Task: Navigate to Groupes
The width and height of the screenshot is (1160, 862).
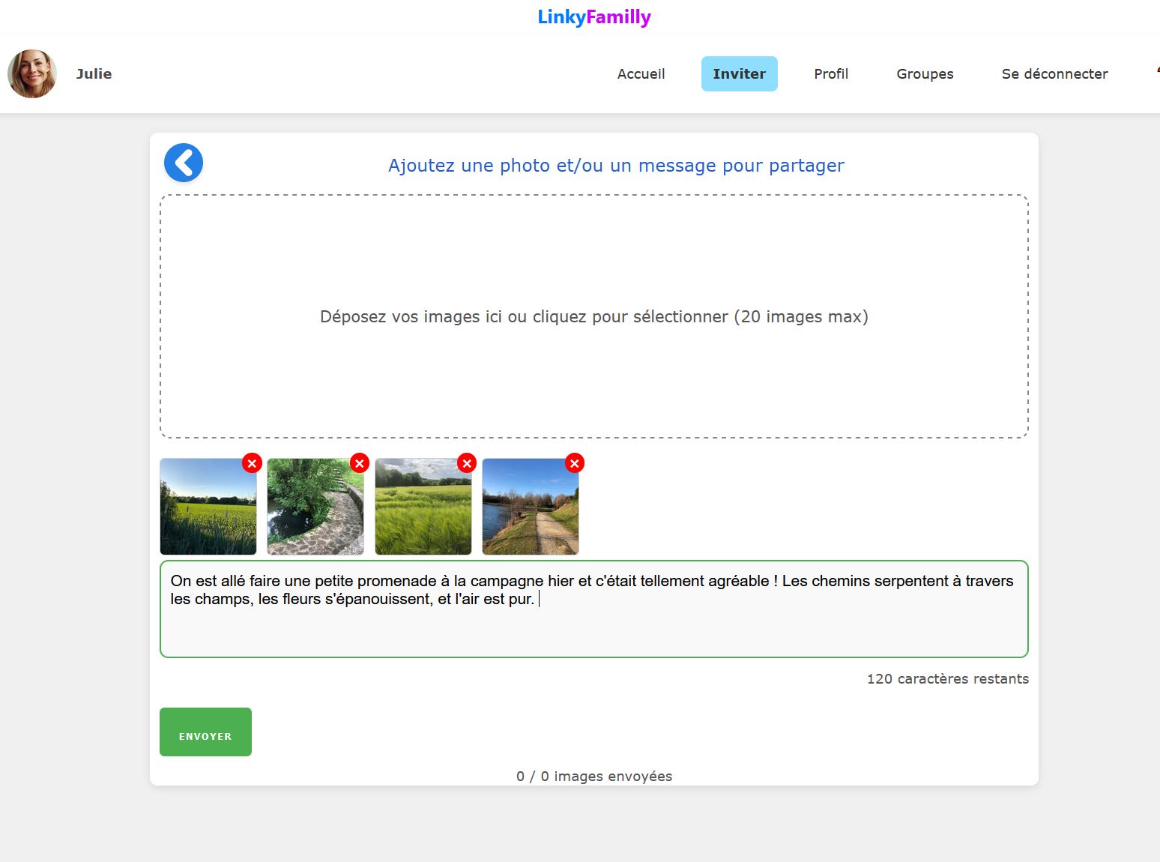Action: (x=925, y=74)
